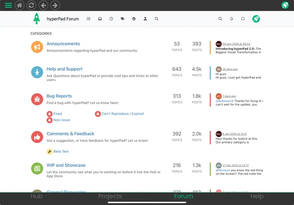Open the Non-Issue subcategory link
This screenshot has height=205, width=294.
(x=62, y=120)
